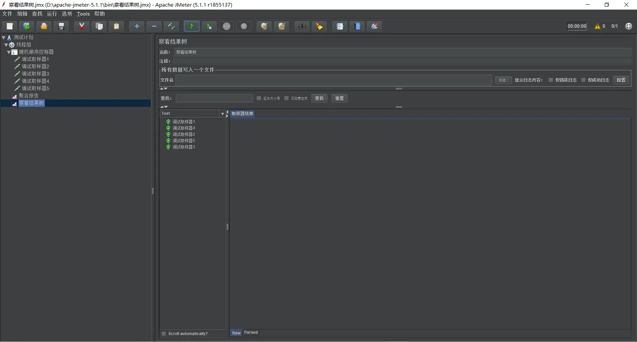Viewport: 637px width, 342px height.
Task: Open the 运行 menu
Action: [52, 14]
